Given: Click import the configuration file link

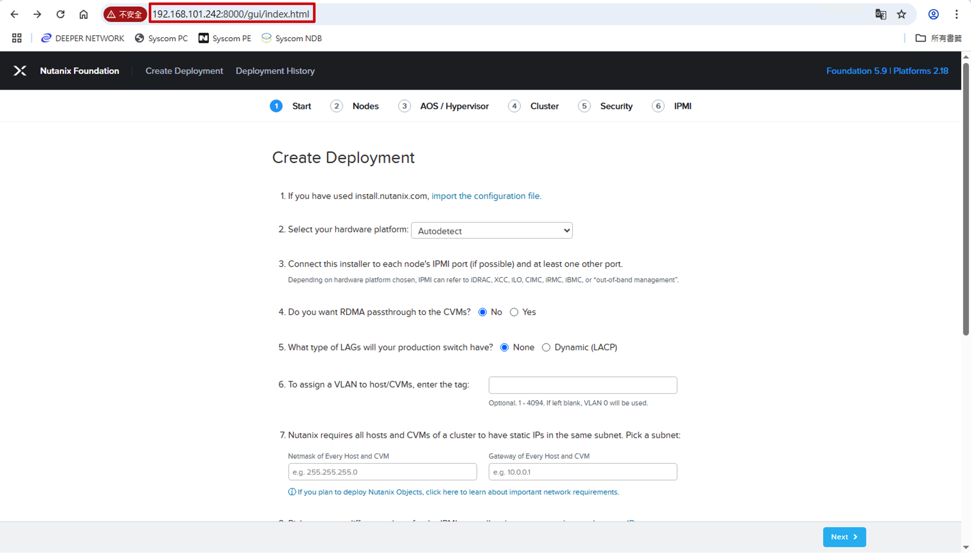Looking at the screenshot, I should 486,196.
